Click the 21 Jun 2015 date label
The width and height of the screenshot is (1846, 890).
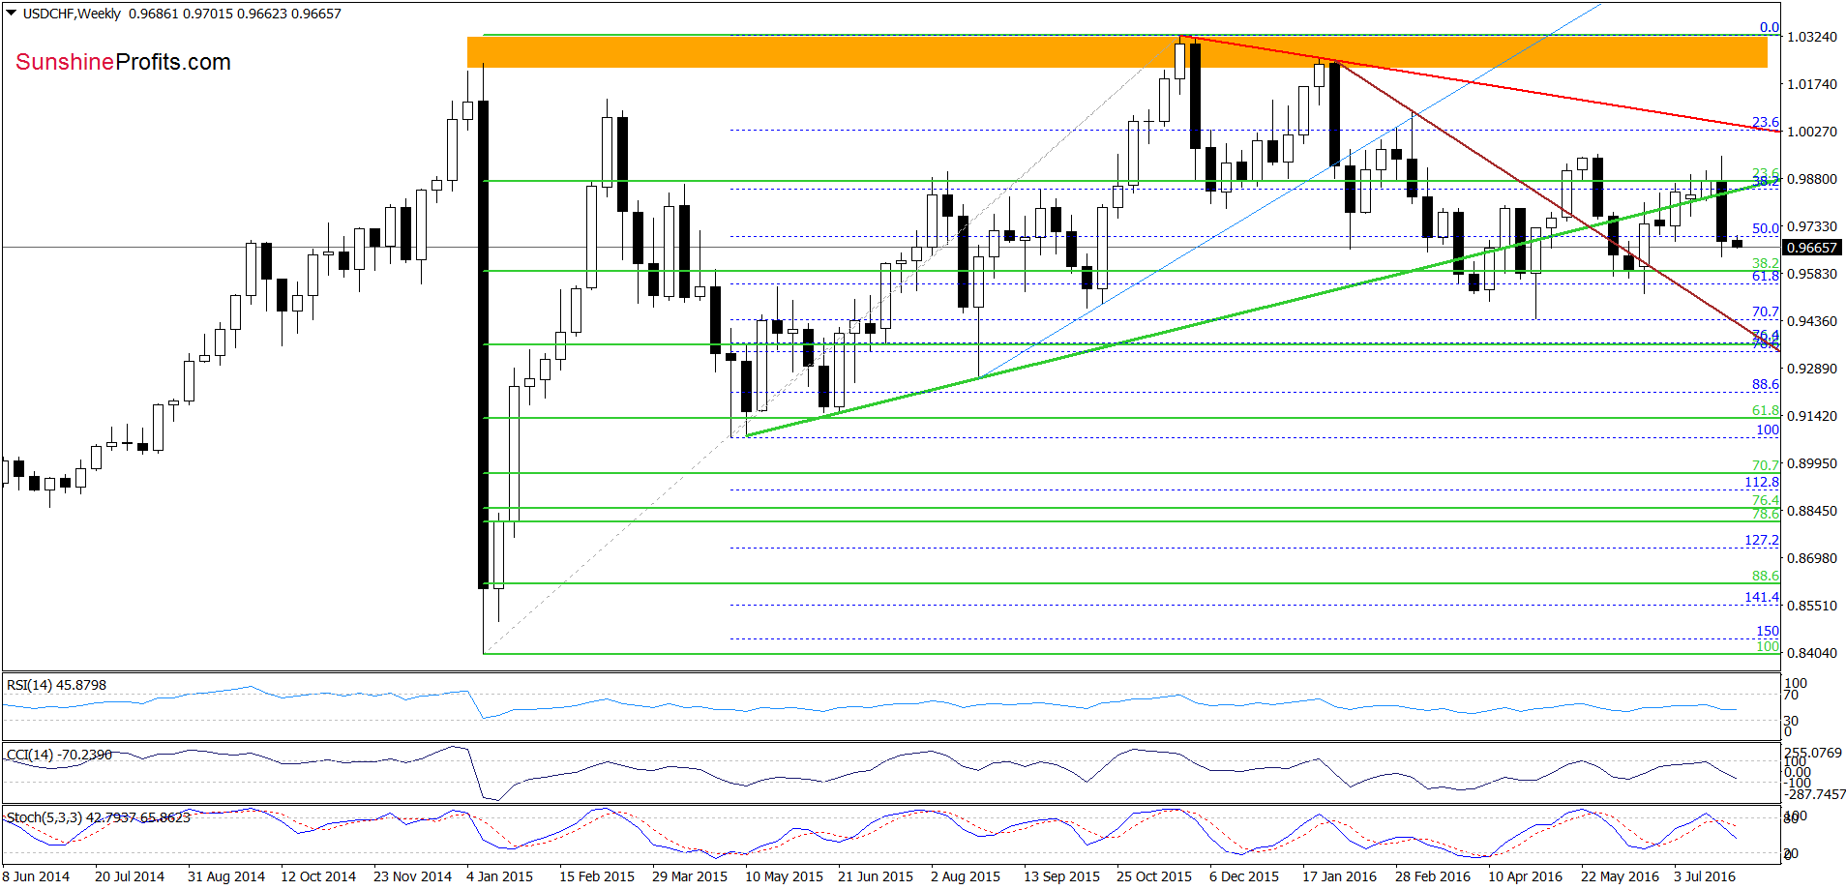point(876,876)
